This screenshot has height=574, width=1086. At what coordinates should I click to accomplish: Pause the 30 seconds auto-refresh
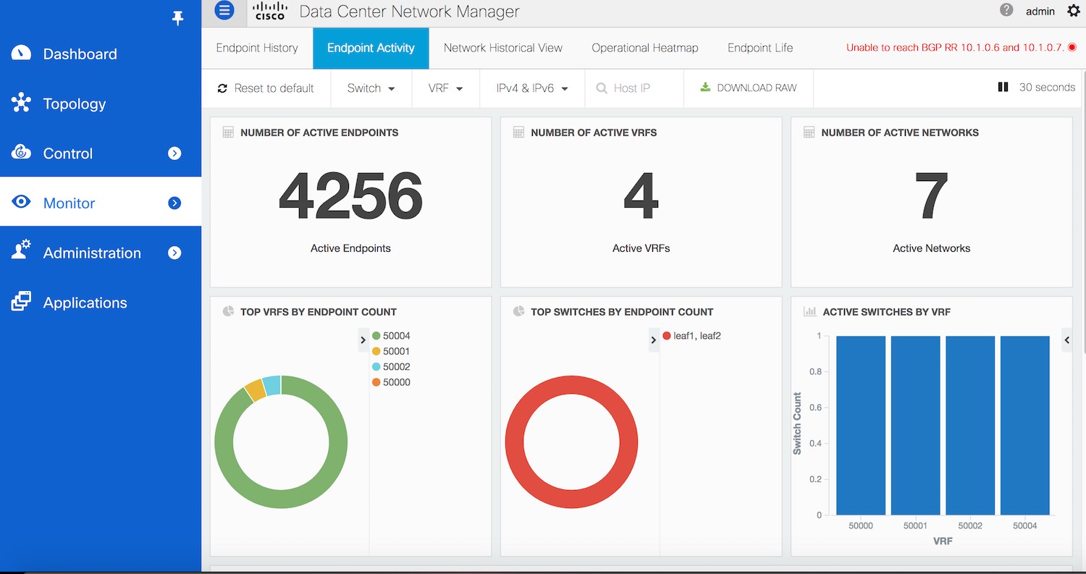coord(1003,87)
